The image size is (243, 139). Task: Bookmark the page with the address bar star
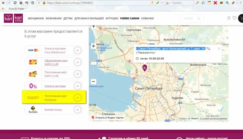coord(39,3)
